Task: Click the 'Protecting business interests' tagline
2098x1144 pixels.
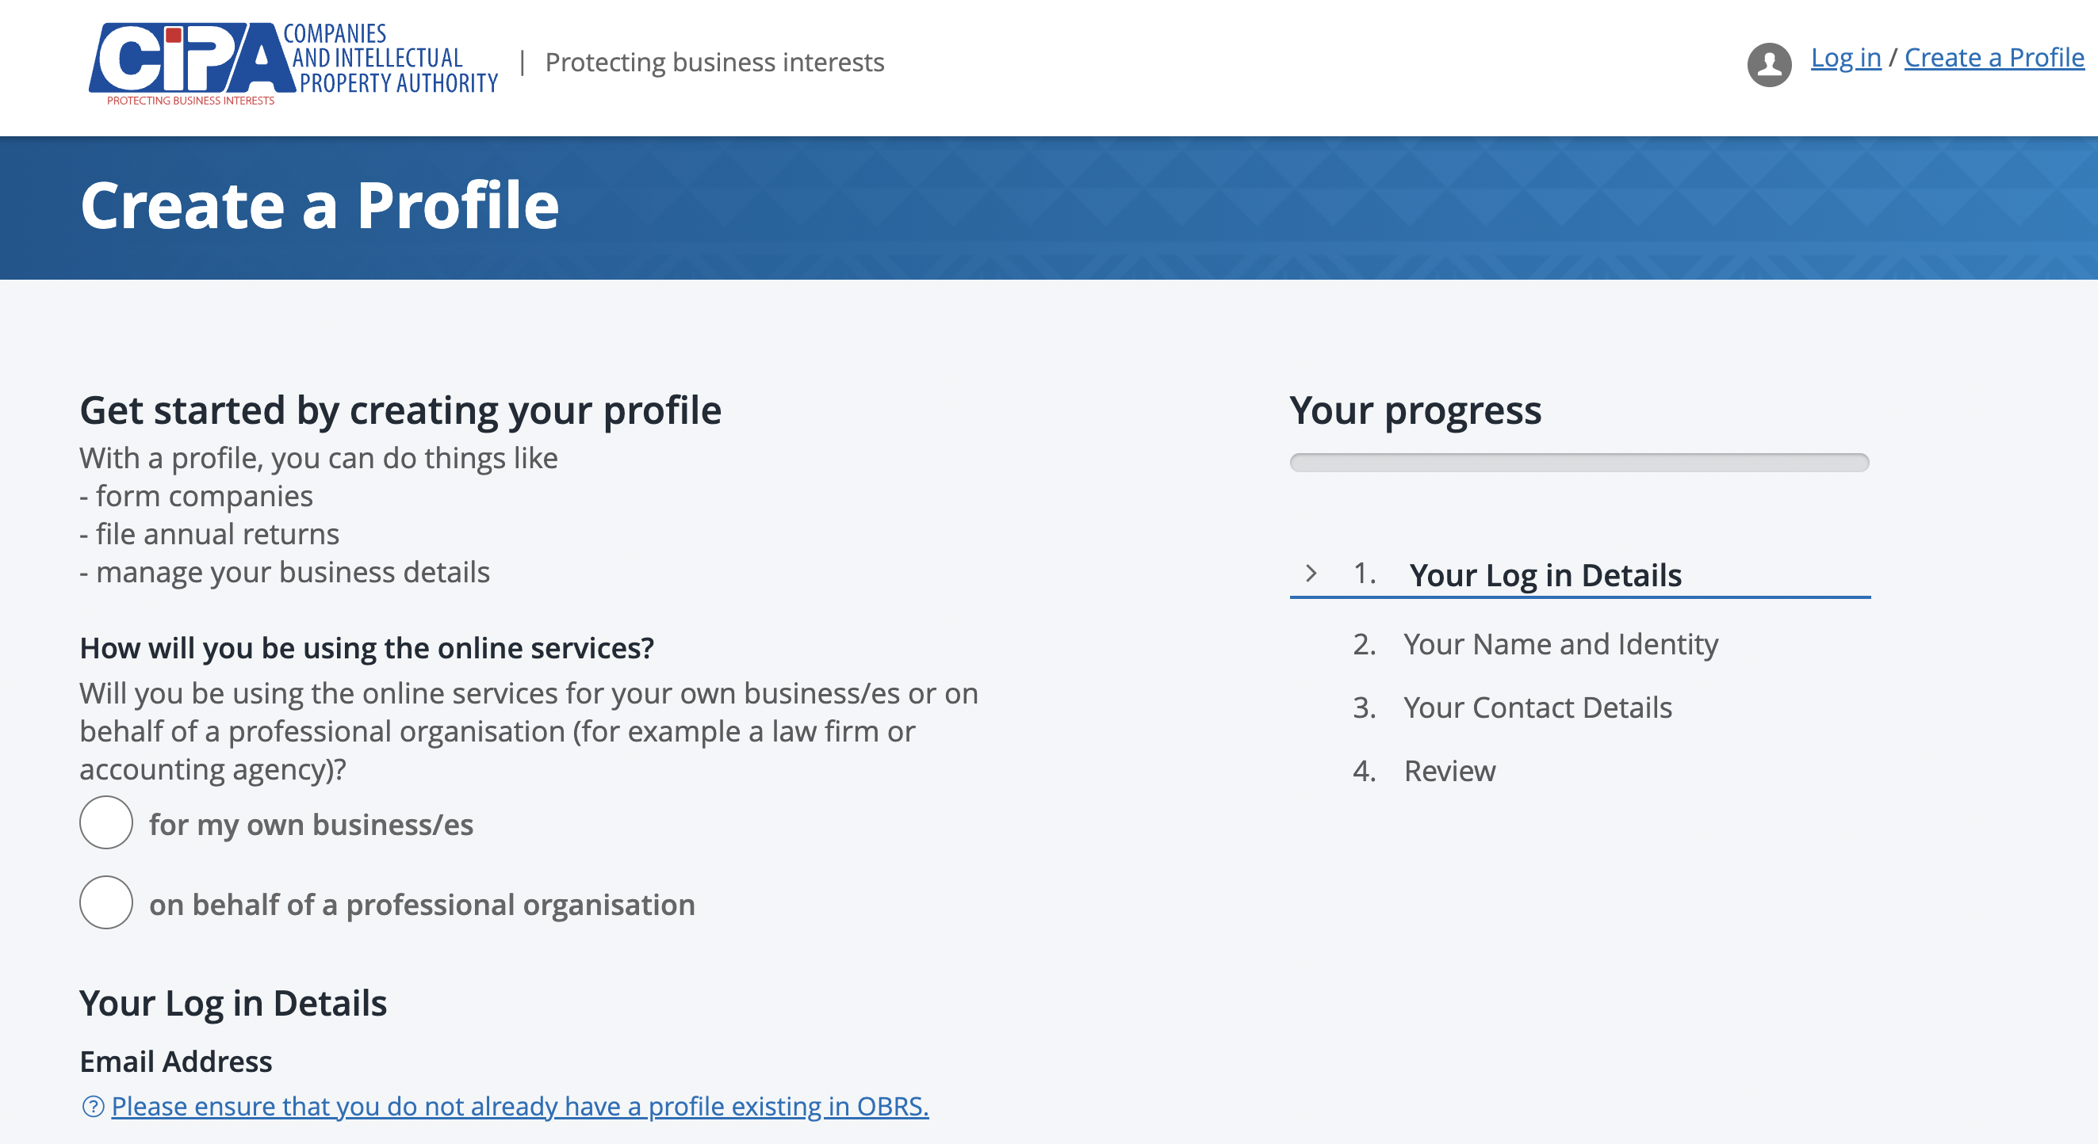Action: pyautogui.click(x=714, y=62)
